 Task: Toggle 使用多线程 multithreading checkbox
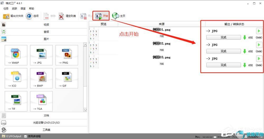point(25,136)
